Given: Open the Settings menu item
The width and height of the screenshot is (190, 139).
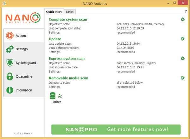Looking at the screenshot, I should click(x=24, y=49).
